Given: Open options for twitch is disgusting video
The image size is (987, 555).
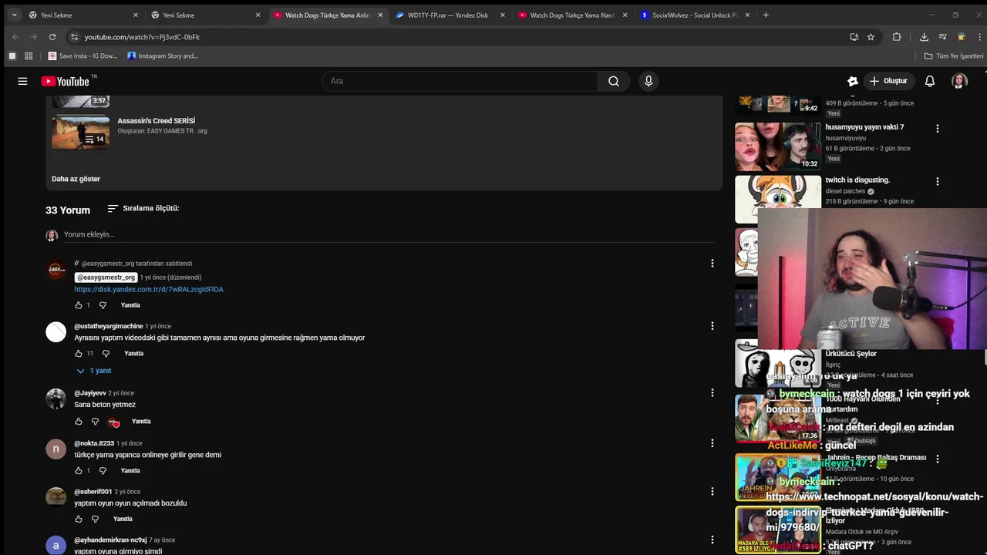Looking at the screenshot, I should pos(938,182).
